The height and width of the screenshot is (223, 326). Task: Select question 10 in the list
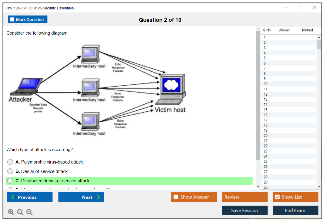(266, 84)
